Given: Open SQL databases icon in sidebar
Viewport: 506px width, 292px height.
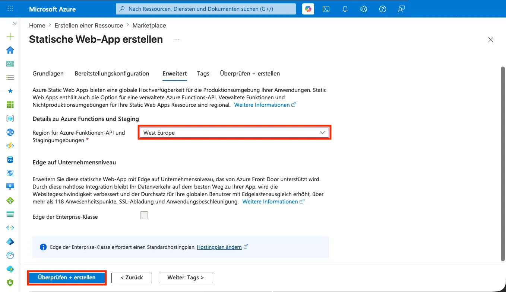Looking at the screenshot, I should 10,159.
